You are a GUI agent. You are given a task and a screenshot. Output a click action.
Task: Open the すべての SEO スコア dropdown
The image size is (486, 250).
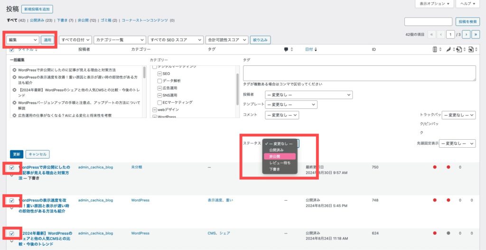pyautogui.click(x=176, y=40)
